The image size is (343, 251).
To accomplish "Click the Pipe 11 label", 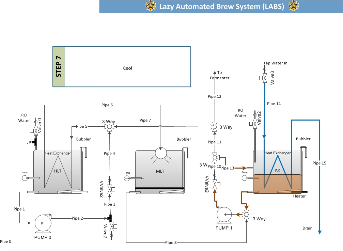I will (x=215, y=142).
